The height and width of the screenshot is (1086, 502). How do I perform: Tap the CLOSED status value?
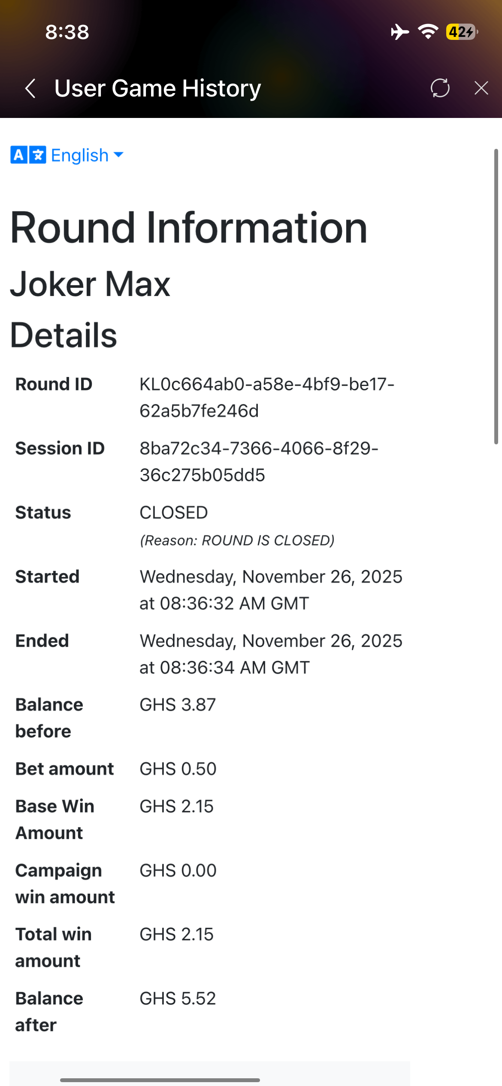(x=174, y=513)
